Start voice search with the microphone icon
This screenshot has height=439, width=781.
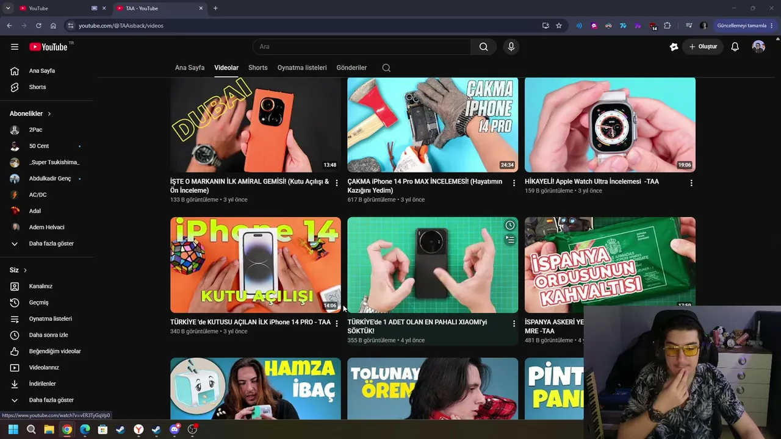pos(511,47)
